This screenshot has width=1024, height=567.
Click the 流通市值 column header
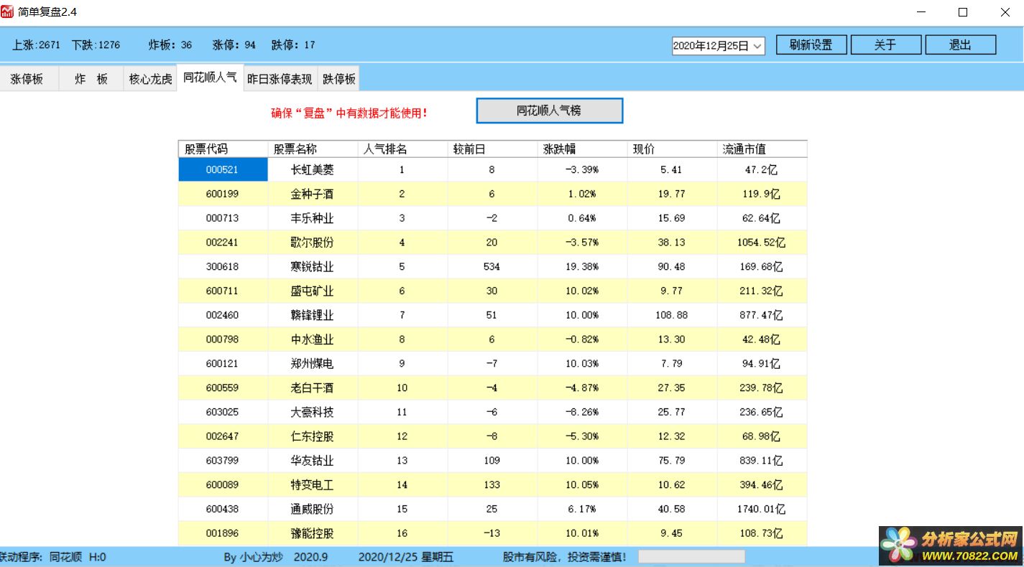(762, 149)
